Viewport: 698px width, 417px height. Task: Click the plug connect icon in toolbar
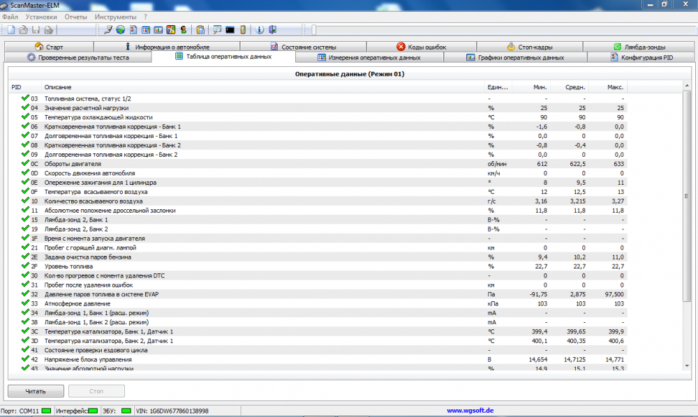(x=109, y=29)
